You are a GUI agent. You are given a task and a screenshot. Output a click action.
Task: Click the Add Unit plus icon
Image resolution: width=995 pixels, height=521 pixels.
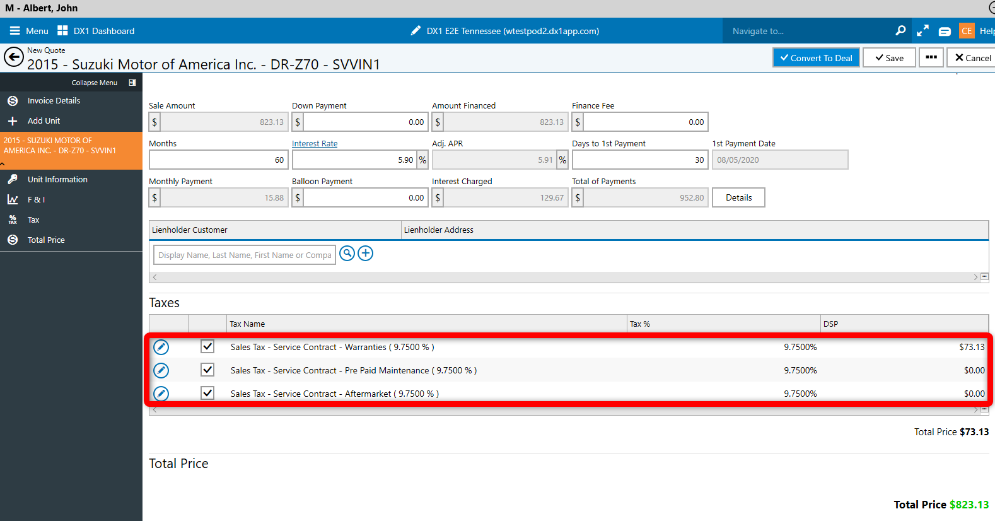[13, 121]
